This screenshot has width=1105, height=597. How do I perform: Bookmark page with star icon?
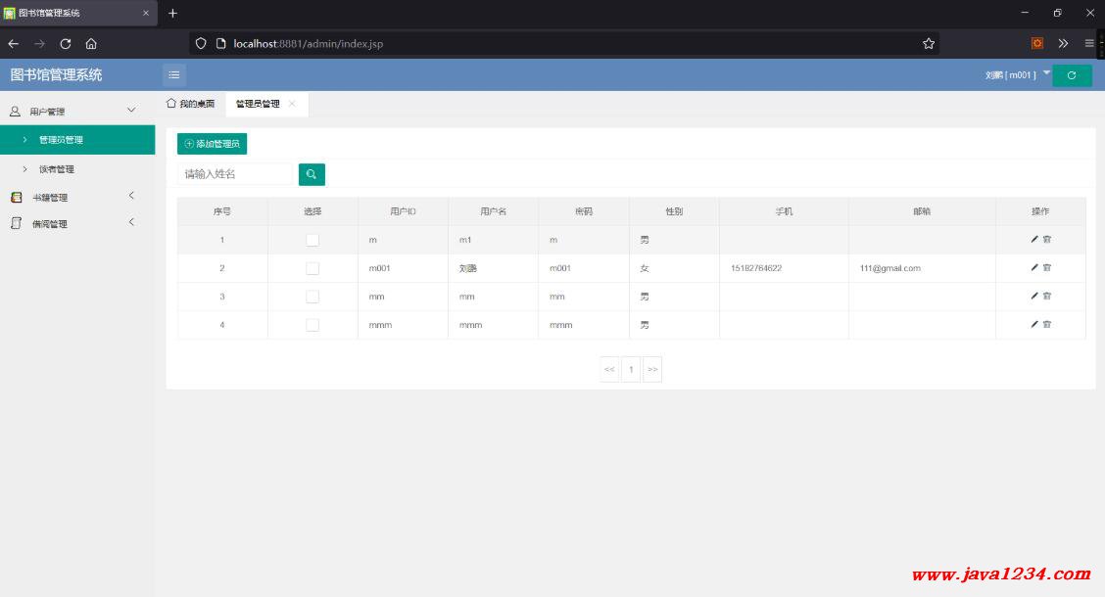pyautogui.click(x=929, y=44)
